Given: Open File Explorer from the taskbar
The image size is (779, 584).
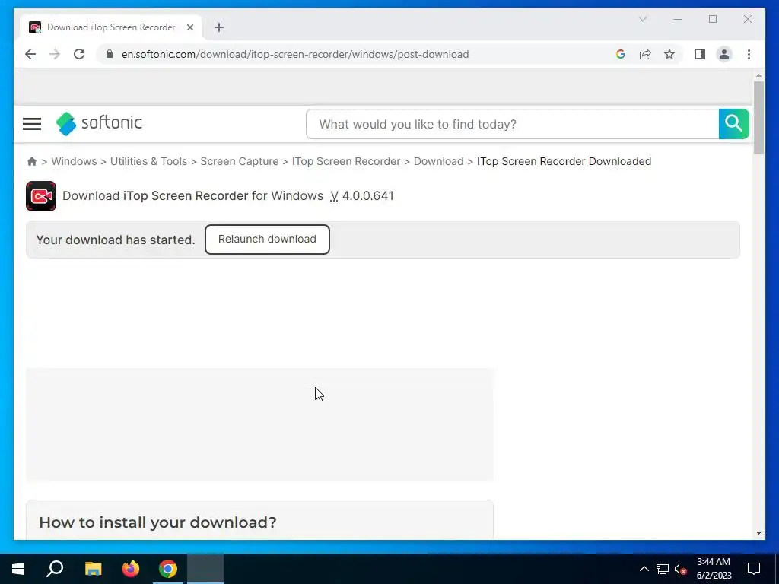Looking at the screenshot, I should pos(93,569).
